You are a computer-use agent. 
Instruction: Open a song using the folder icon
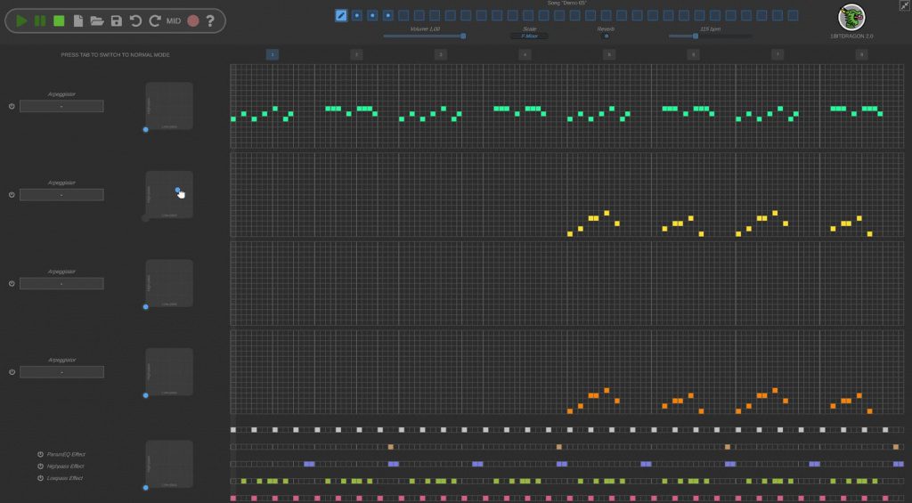[x=97, y=20]
